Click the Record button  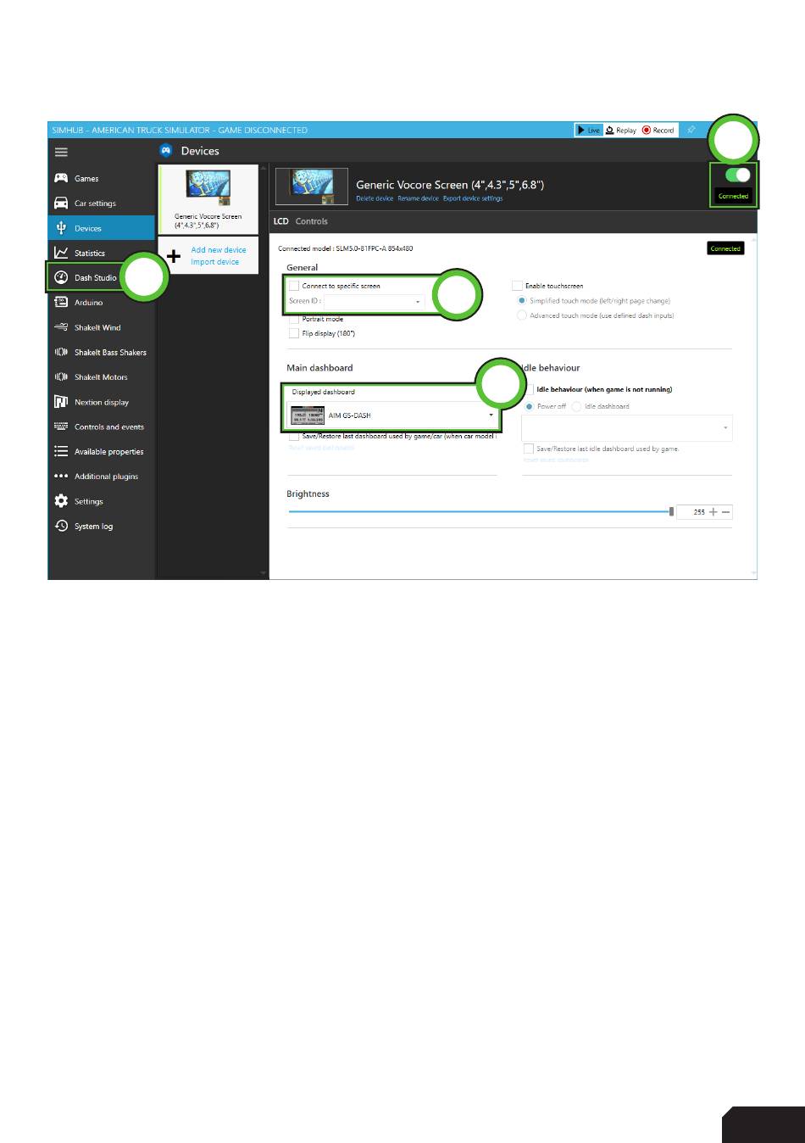coord(658,130)
